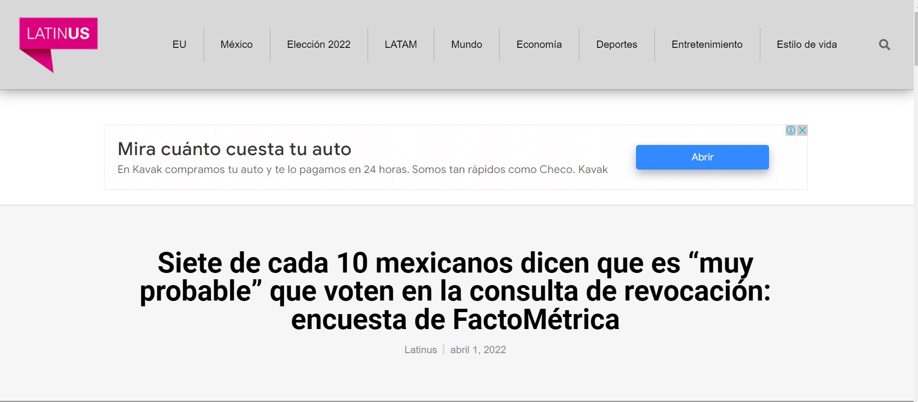
Task: Click the article headline about FactoMétrica
Action: pos(455,291)
